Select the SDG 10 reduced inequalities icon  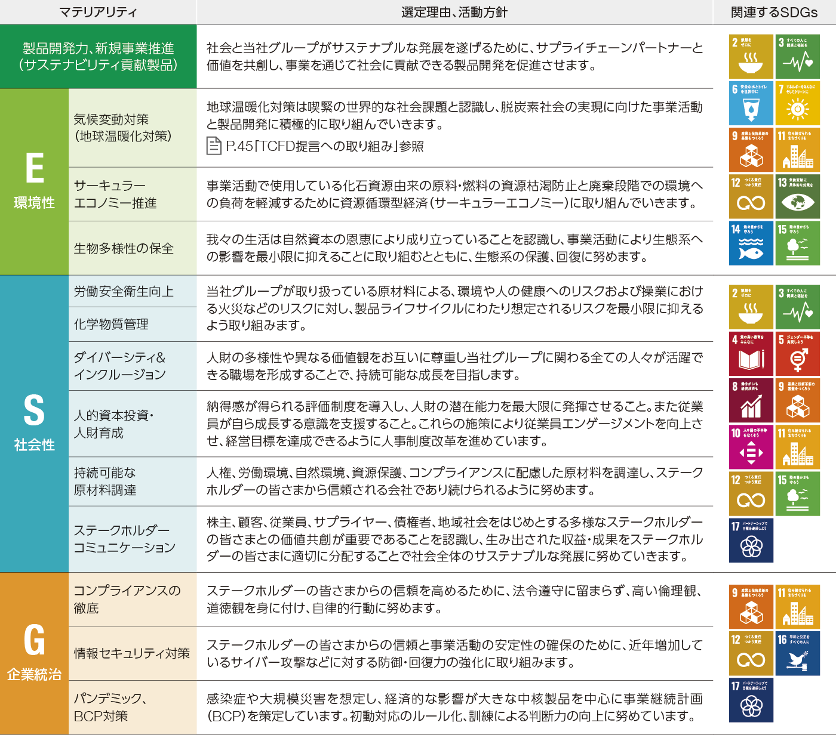click(751, 447)
